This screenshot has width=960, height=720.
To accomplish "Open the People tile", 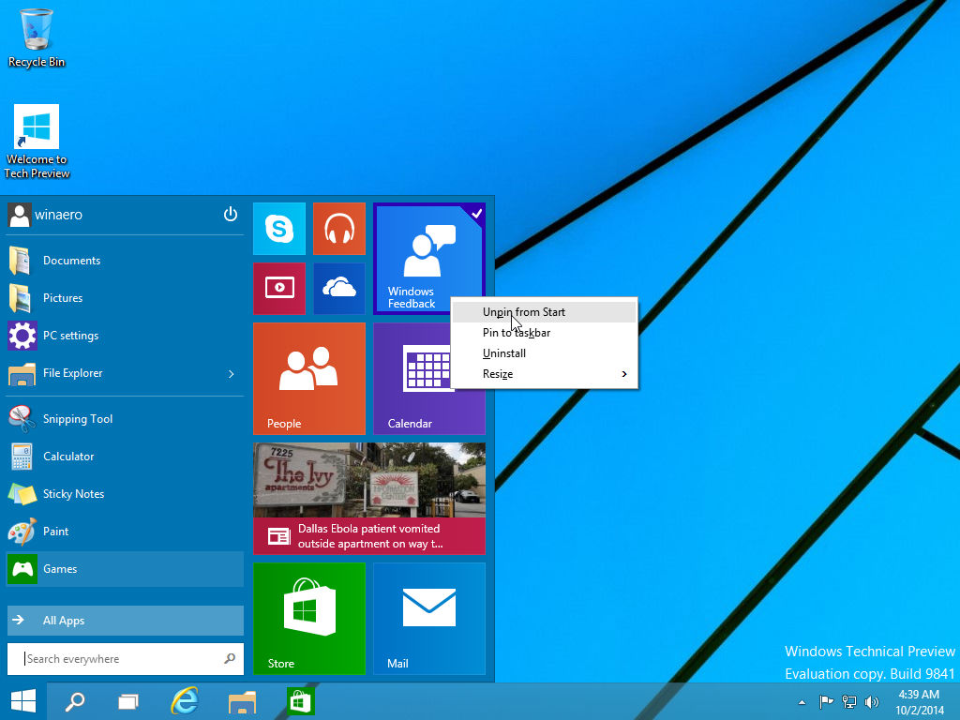I will click(x=308, y=378).
